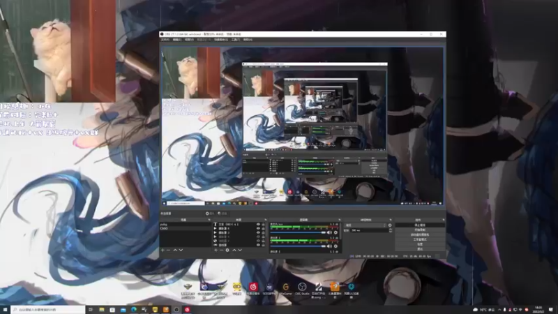
Task: Click the Start Virtual Camera button
Action: pos(420,234)
